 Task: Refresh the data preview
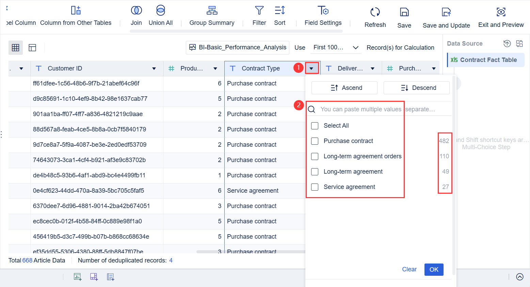pyautogui.click(x=375, y=13)
